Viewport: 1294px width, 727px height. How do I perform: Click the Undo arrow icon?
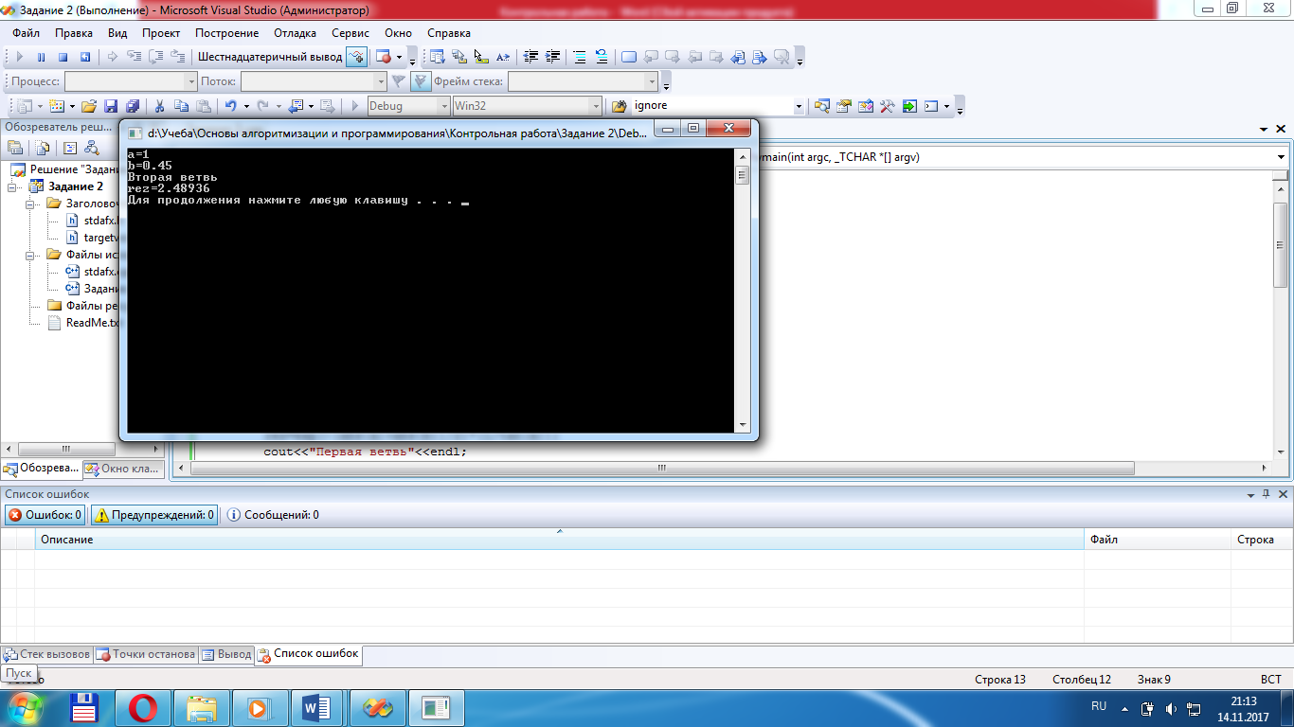point(230,106)
